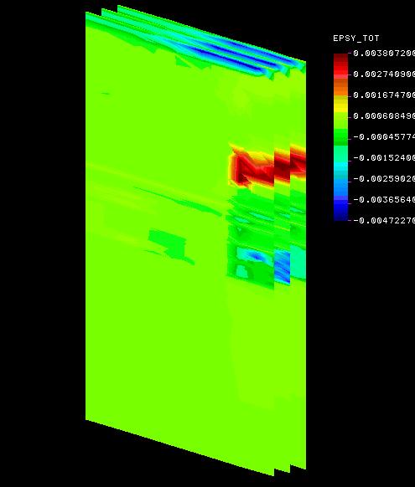Click the EPSY_TOT legend title
This screenshot has height=487, width=415.
(x=355, y=38)
